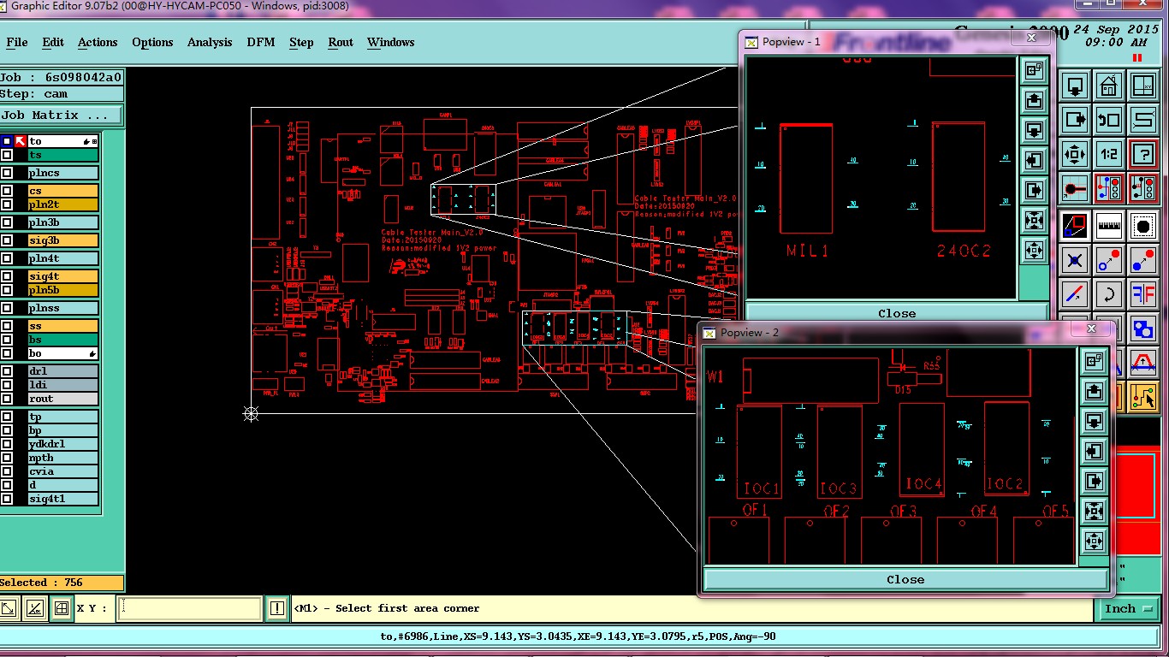Select the layer named ydkdrl
The width and height of the screenshot is (1169, 657).
[62, 444]
